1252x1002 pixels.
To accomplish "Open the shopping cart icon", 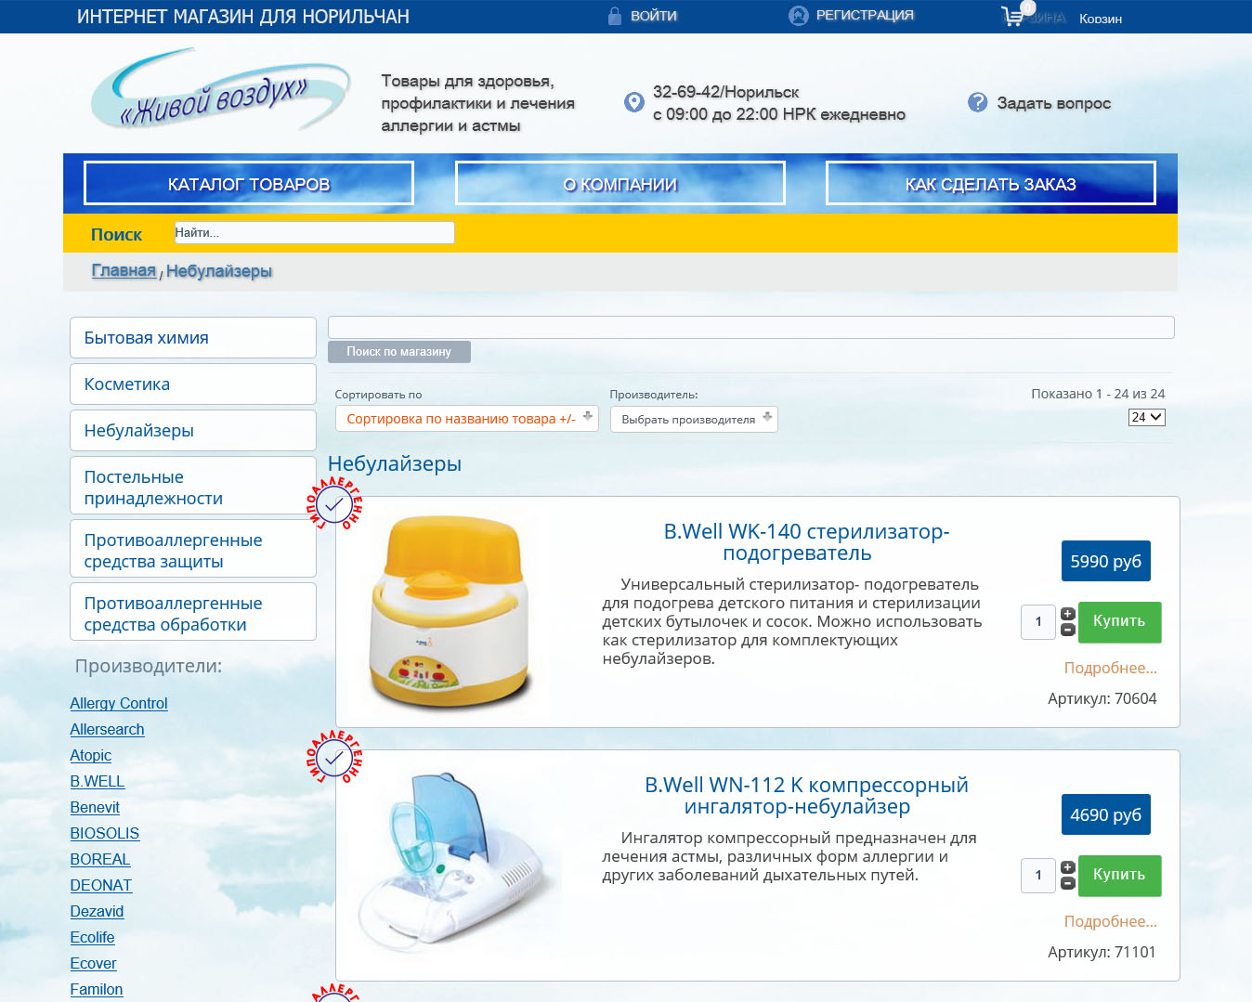I will click(x=1013, y=16).
